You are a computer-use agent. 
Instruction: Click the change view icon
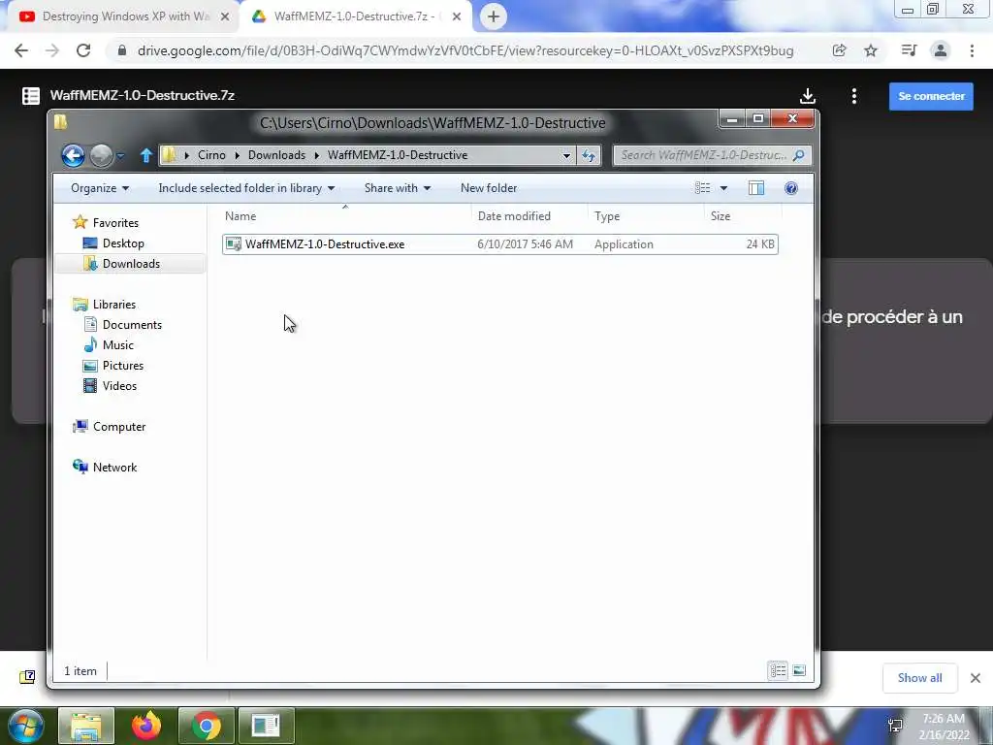click(702, 188)
